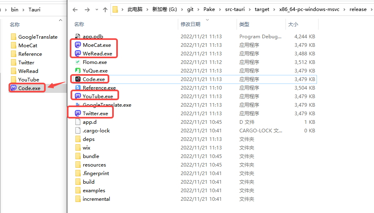Select Code.exe icon in release folder
This screenshot has height=213, width=374.
(x=78, y=79)
